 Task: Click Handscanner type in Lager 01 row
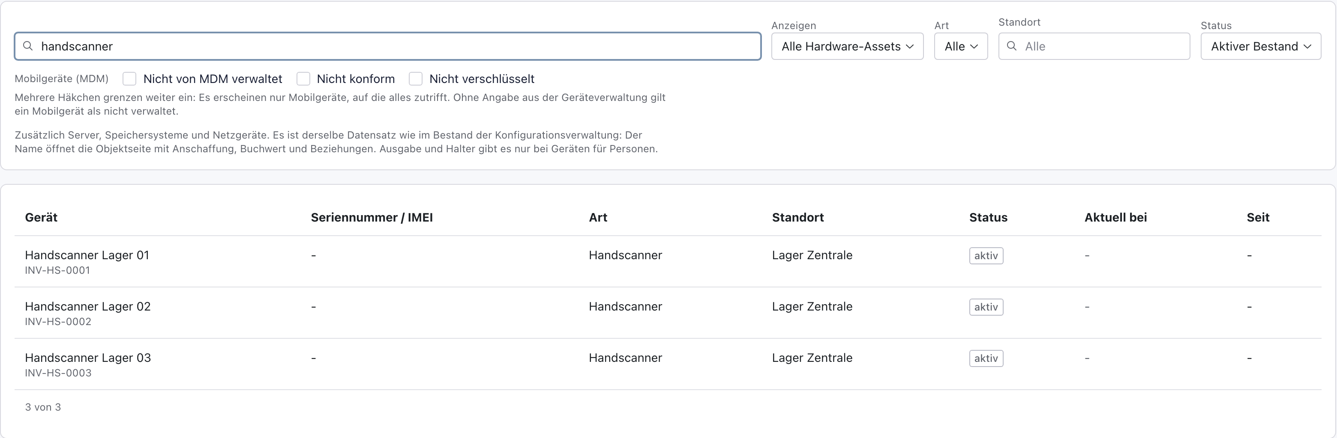625,255
